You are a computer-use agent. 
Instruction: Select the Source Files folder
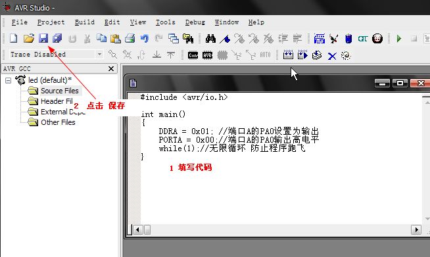click(x=60, y=91)
